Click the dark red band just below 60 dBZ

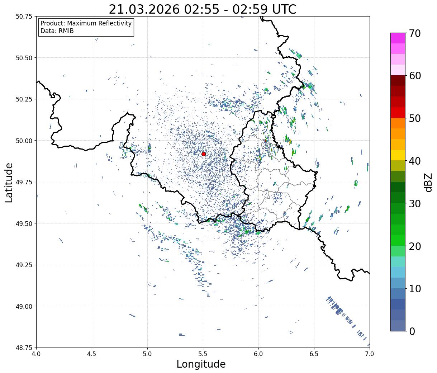click(x=398, y=80)
